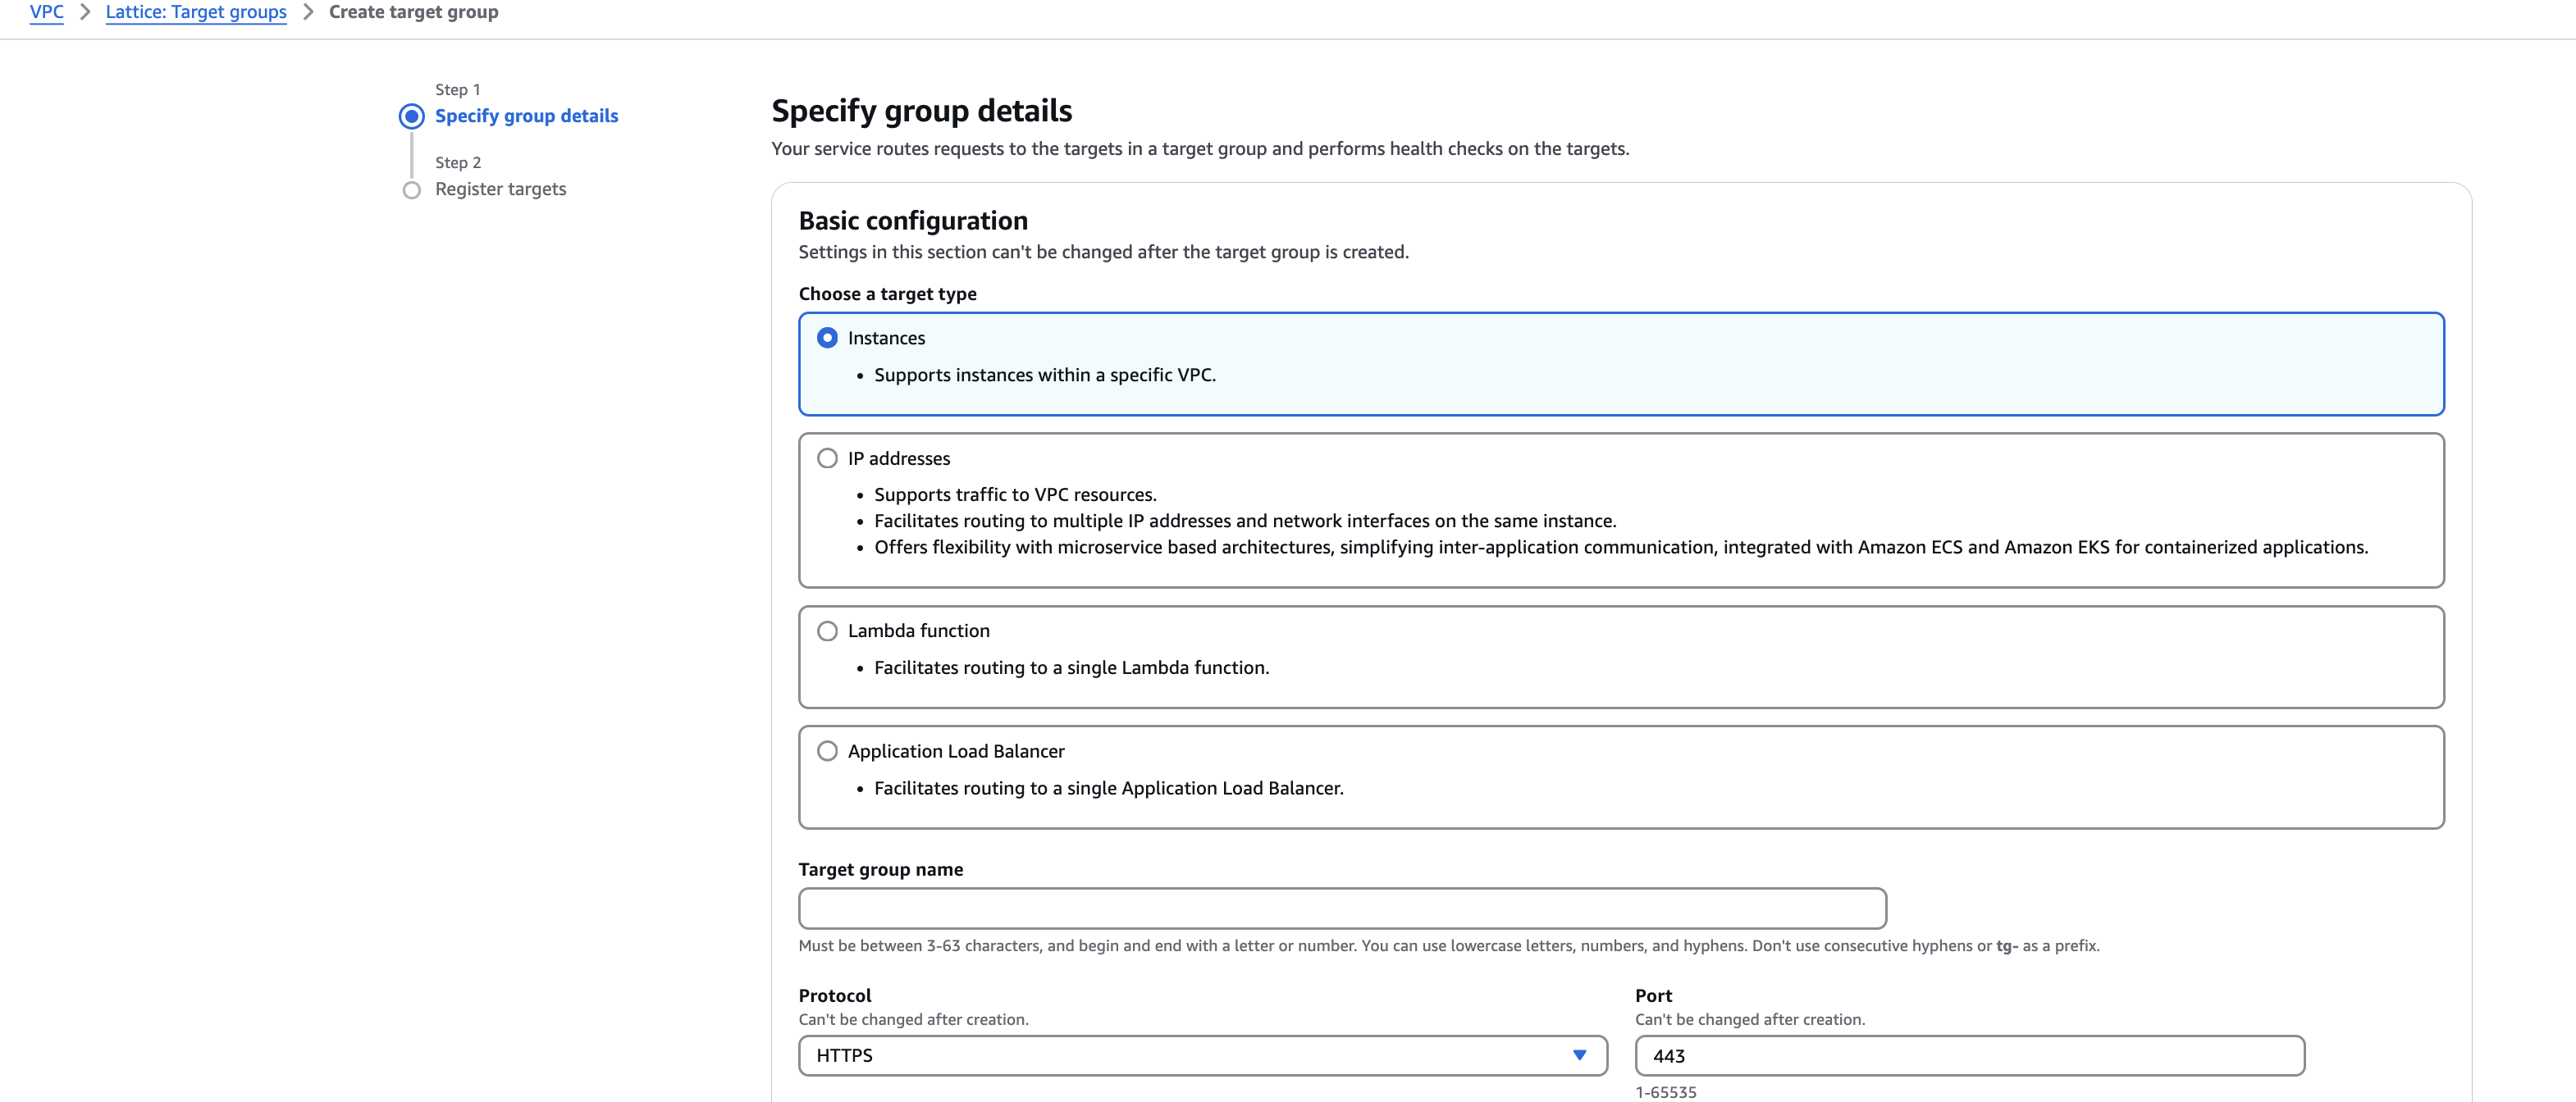The image size is (2576, 1102).
Task: Click the Protocol dropdown arrow icon
Action: (1579, 1056)
